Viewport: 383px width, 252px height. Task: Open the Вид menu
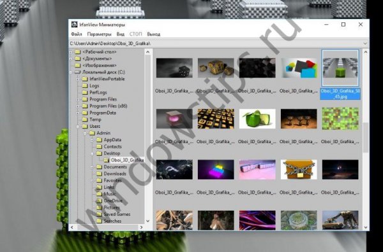click(x=120, y=34)
